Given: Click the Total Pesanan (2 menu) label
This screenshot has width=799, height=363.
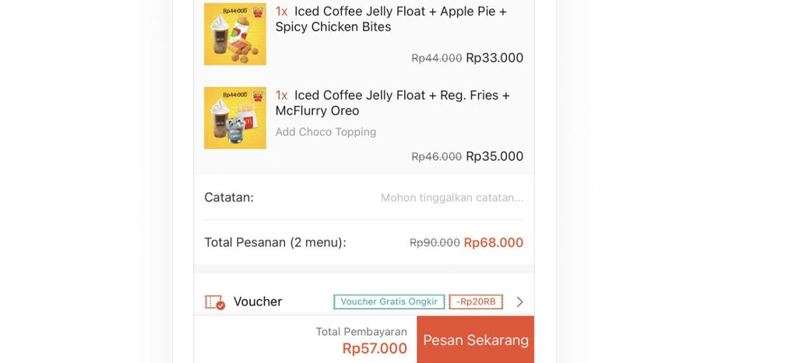Looking at the screenshot, I should (x=275, y=243).
